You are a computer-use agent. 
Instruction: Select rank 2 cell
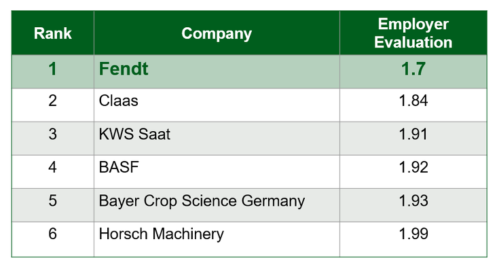pyautogui.click(x=53, y=105)
